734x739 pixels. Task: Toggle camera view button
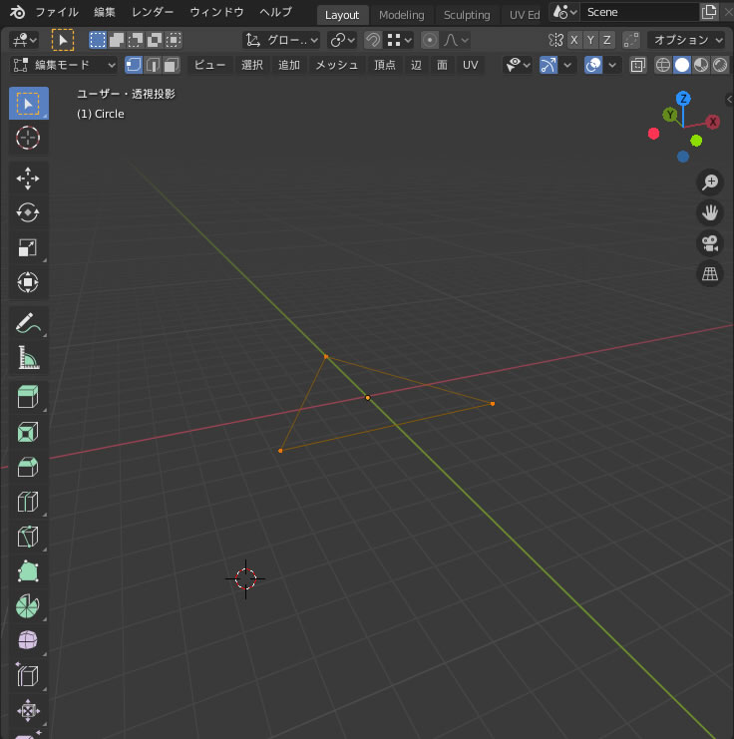click(x=710, y=243)
